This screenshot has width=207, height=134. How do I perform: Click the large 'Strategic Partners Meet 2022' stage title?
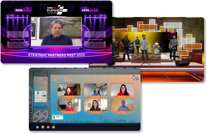pyautogui.click(x=56, y=55)
